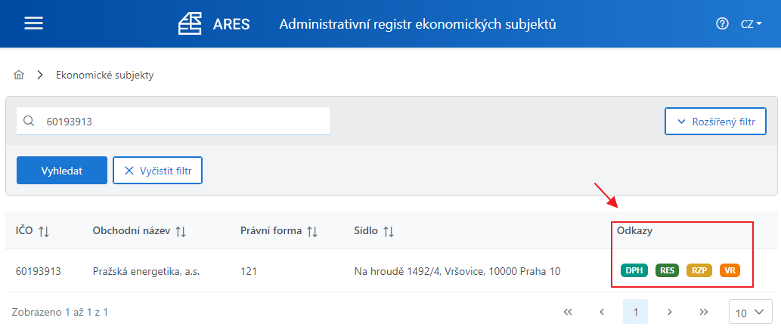Sort results by IČO column arrows
This screenshot has height=330, width=781.
click(x=44, y=231)
